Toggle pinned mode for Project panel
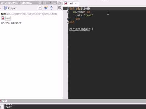 50,3
